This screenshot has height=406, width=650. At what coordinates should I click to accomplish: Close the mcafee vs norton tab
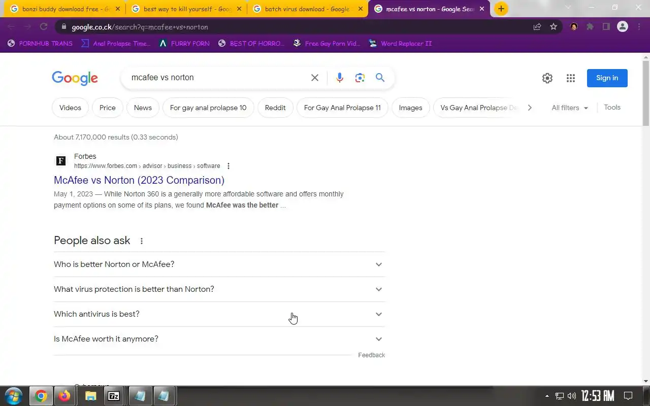coord(482,9)
